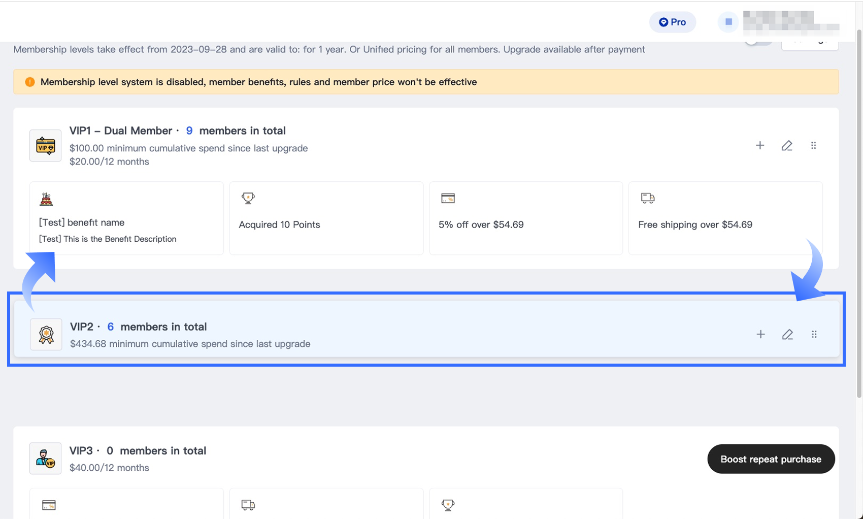Open the 6 members count for VIP2
Viewport: 863px width, 519px height.
[x=111, y=327]
